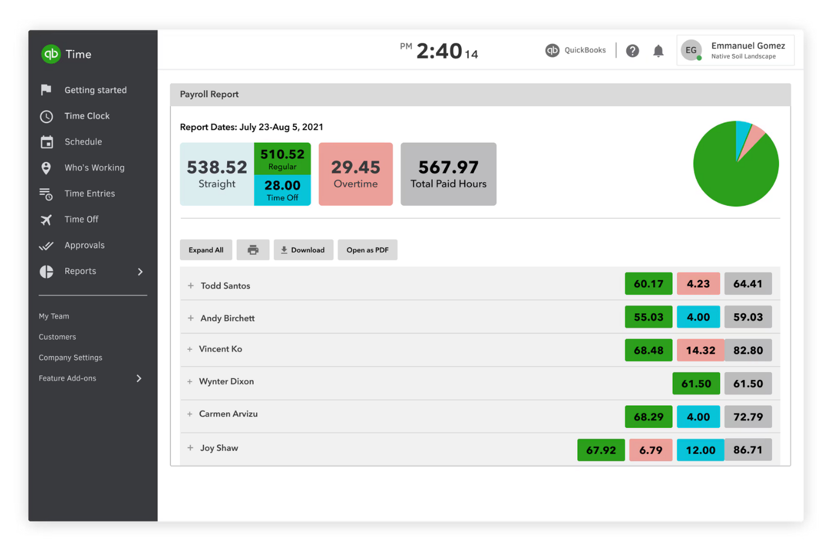Open the notifications bell
The image size is (832, 555).
click(658, 51)
